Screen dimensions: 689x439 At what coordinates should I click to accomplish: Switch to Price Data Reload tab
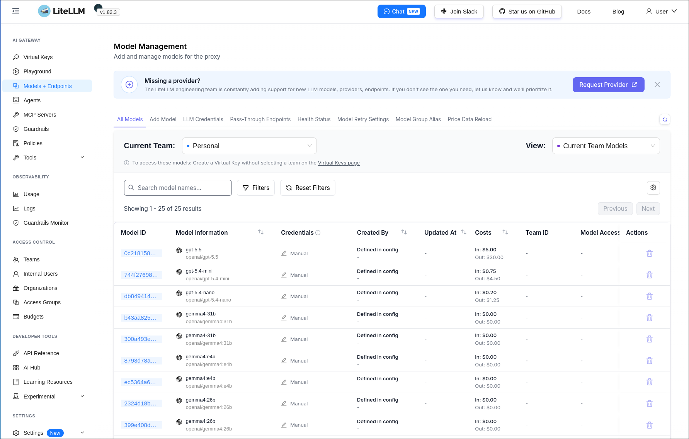coord(470,119)
